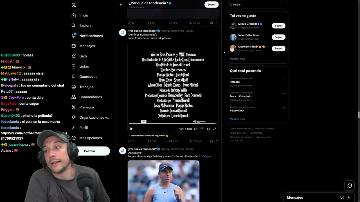
Task: Go back with the arrow icon
Action: pyautogui.click(x=121, y=4)
